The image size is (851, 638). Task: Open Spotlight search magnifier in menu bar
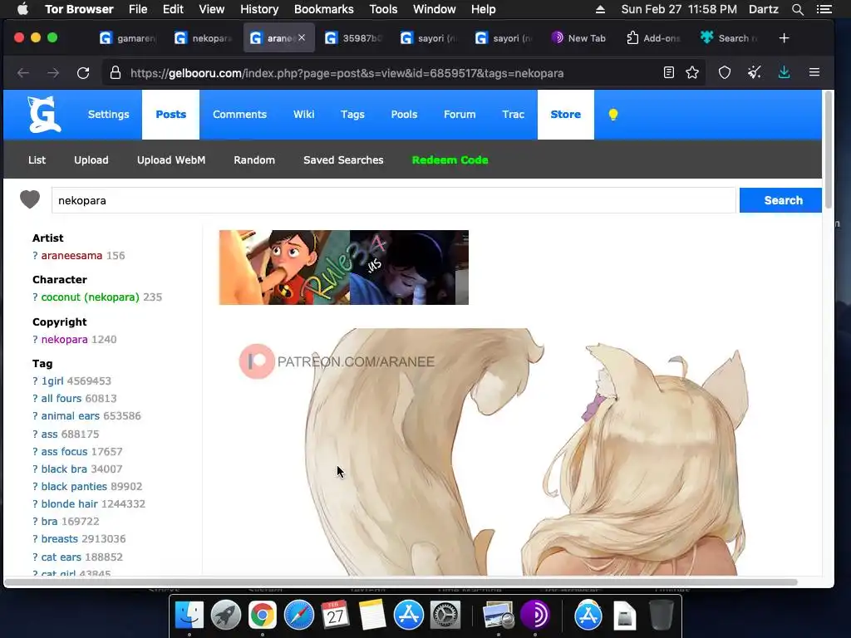point(797,9)
